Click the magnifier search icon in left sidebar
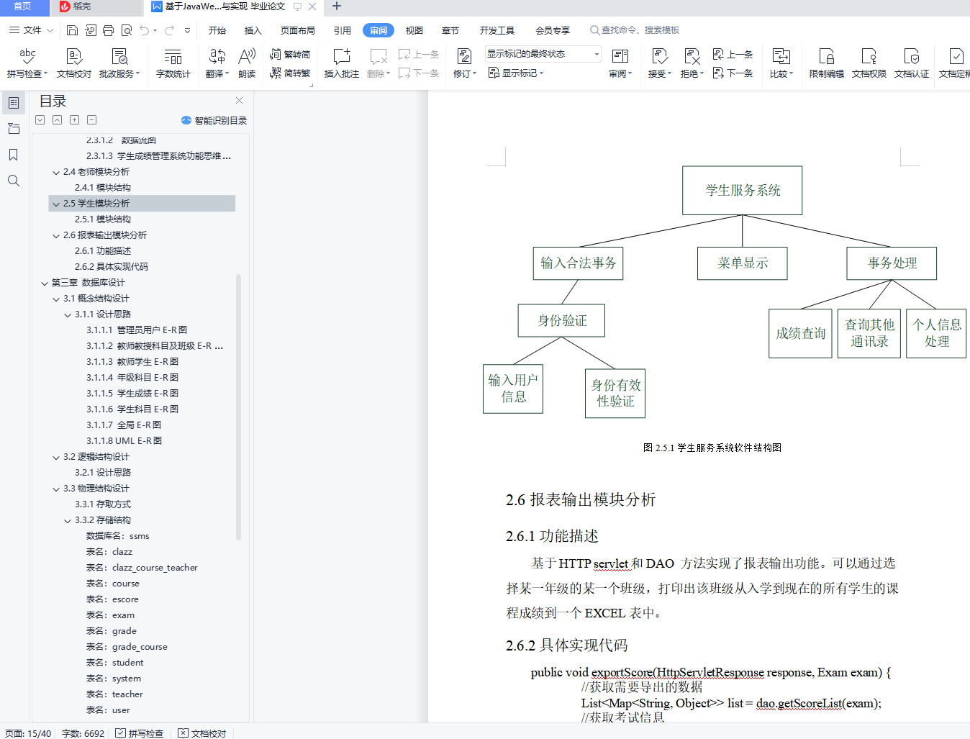 14,181
